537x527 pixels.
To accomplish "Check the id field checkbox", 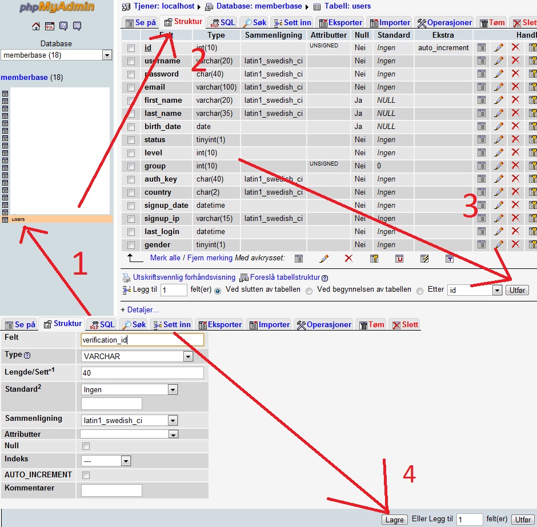I will pos(131,48).
